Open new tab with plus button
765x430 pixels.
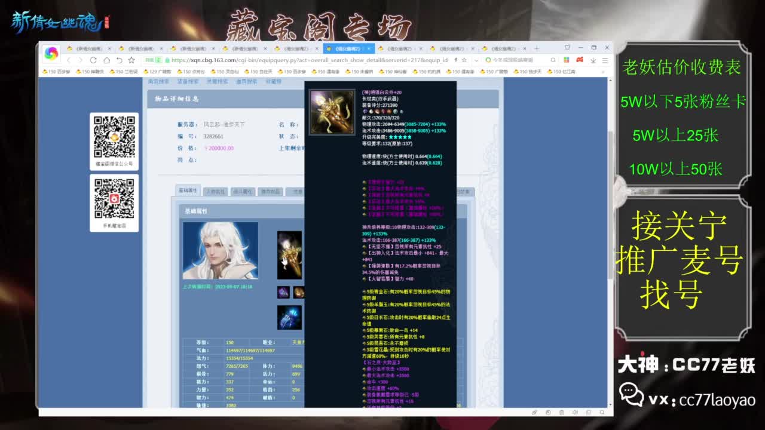[536, 48]
